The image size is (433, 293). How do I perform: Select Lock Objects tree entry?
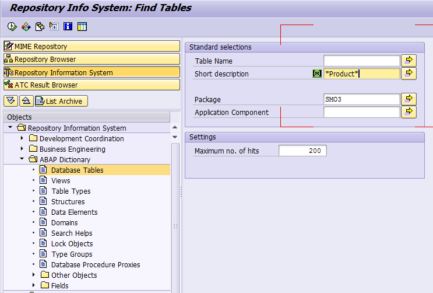click(x=72, y=243)
